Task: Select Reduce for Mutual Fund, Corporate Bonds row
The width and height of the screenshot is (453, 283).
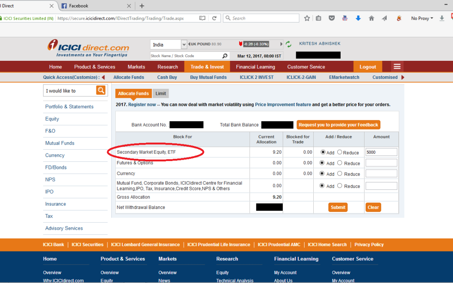Action: click(340, 186)
